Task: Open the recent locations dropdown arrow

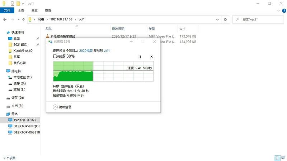Action: point(18,20)
